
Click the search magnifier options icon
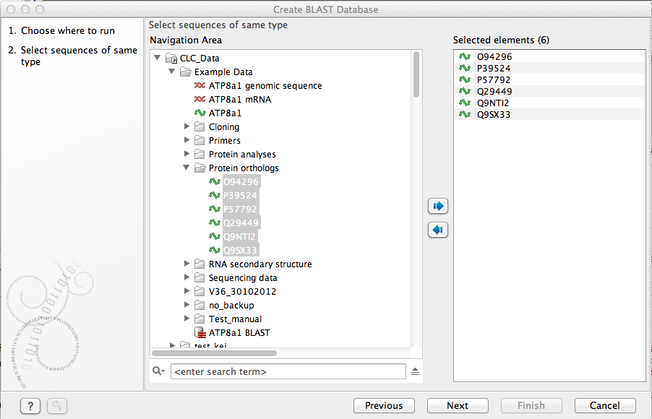(159, 371)
